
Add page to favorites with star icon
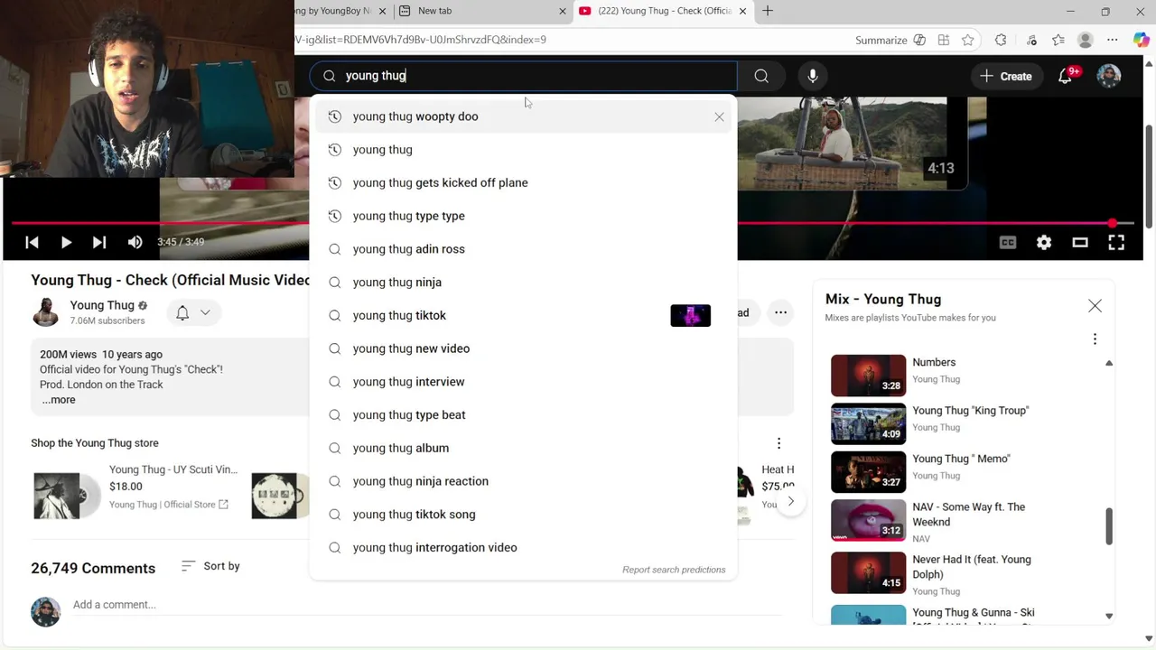coord(968,40)
